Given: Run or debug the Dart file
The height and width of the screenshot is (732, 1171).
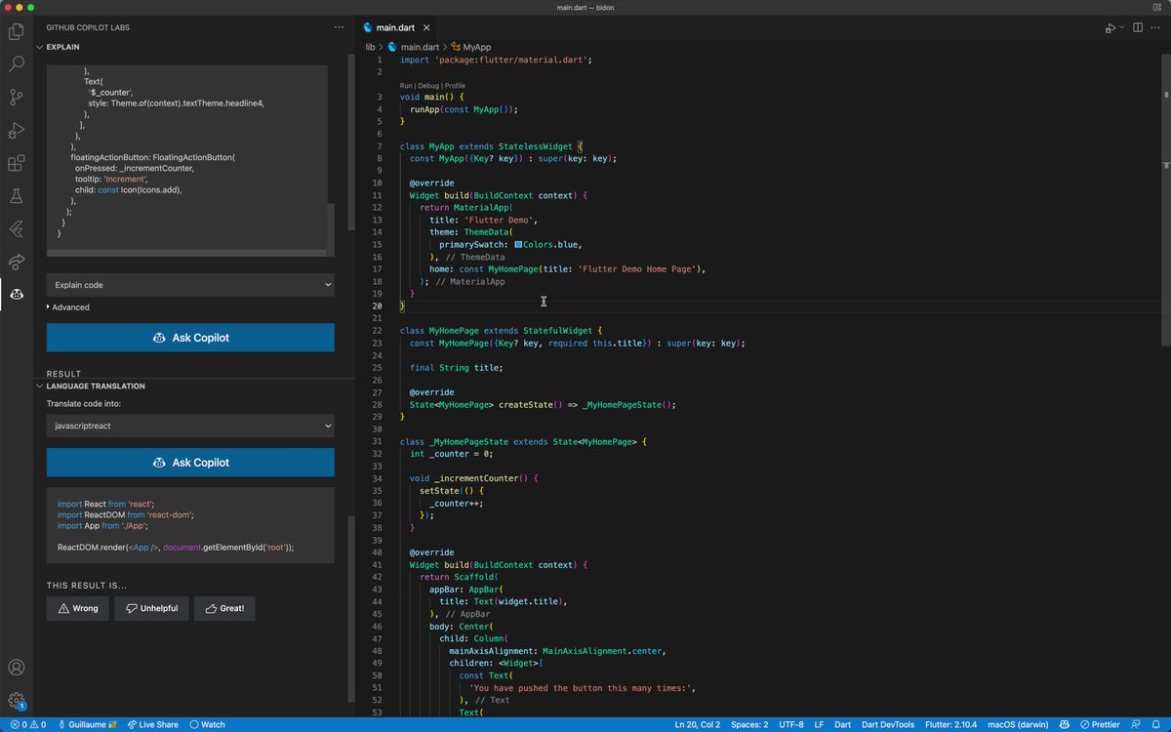Looking at the screenshot, I should pos(1110,28).
